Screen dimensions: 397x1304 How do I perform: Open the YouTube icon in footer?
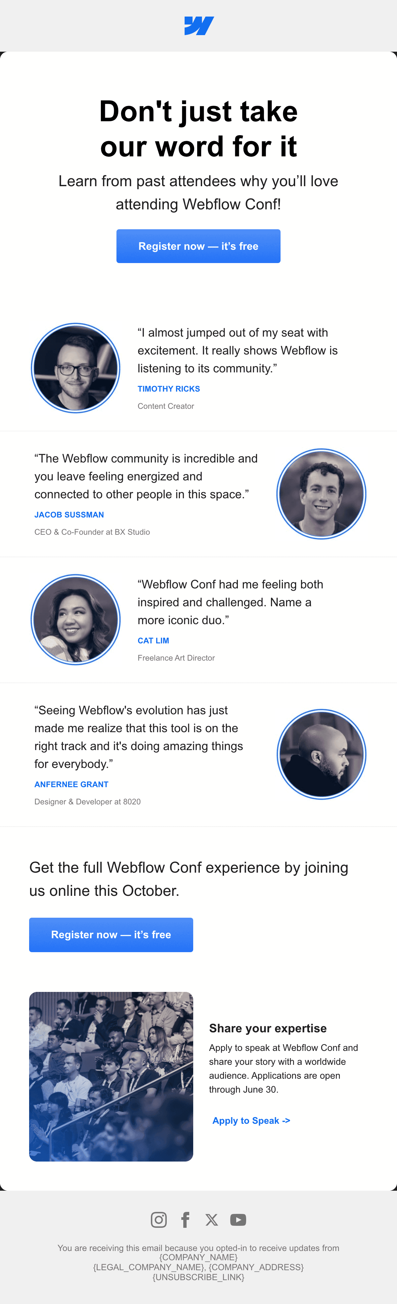[x=238, y=1220]
